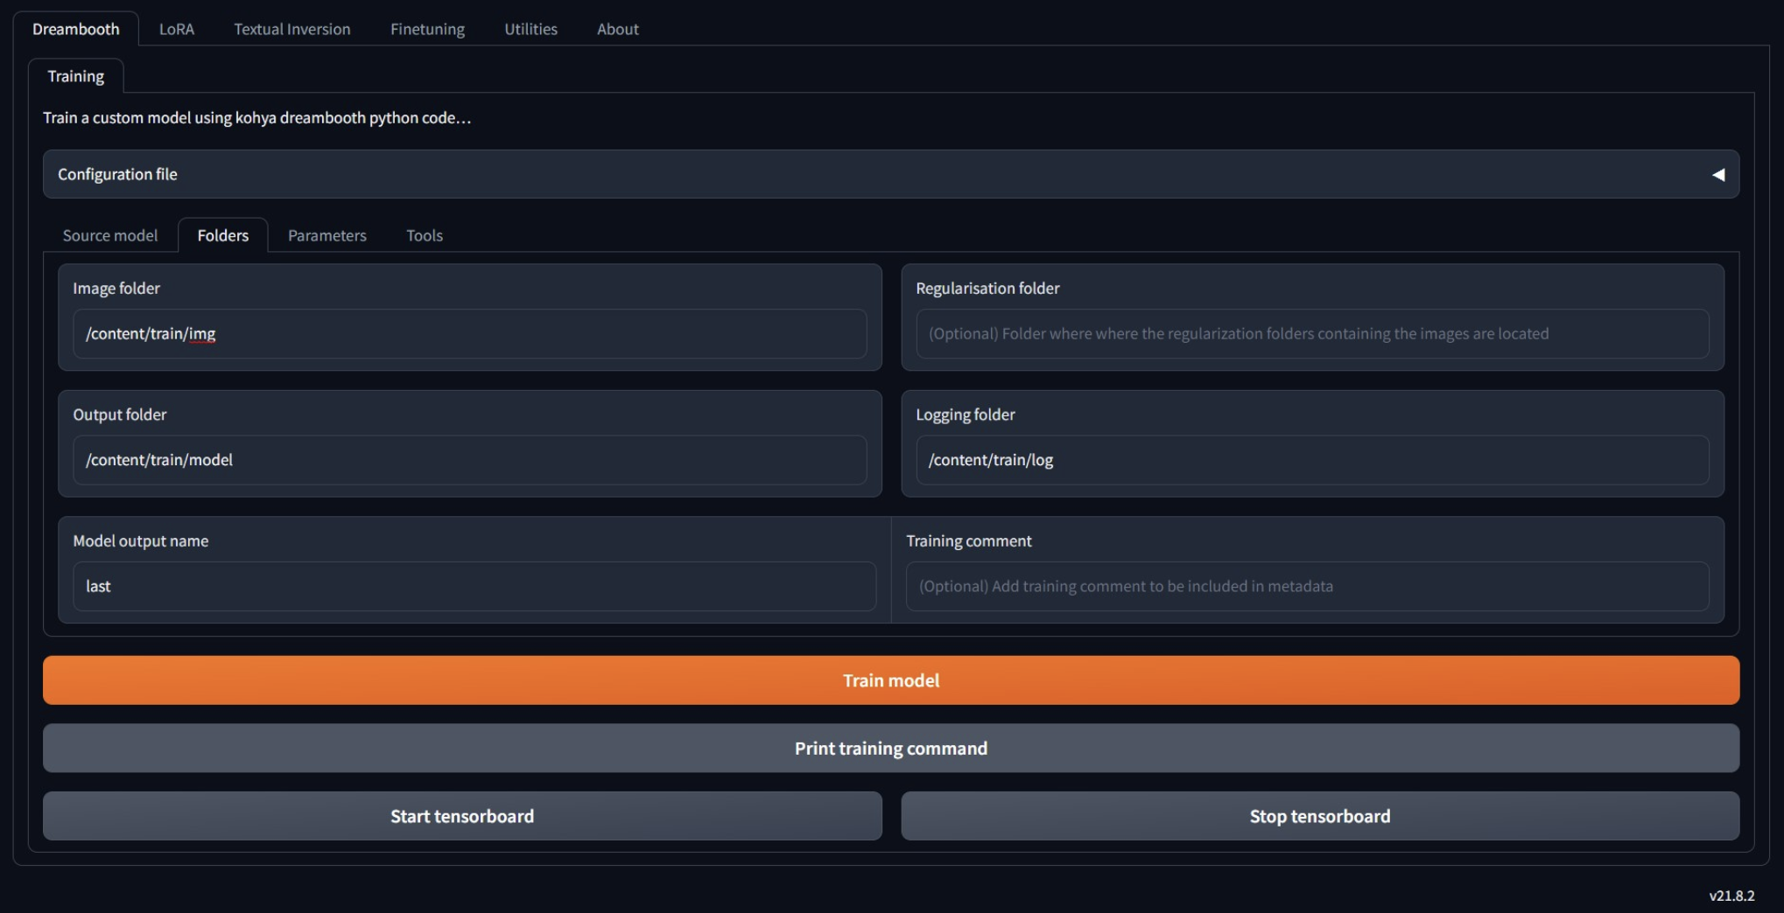
Task: Open the Textual Inversion tab
Action: pos(291,29)
